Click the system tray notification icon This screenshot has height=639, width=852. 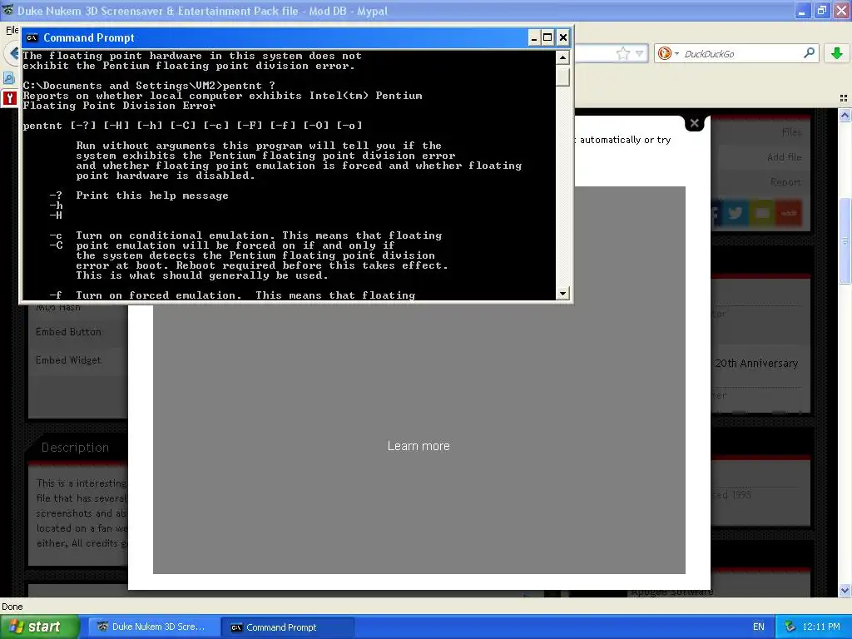[790, 627]
